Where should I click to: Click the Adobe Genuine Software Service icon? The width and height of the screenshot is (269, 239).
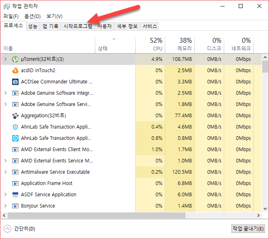click(15, 104)
